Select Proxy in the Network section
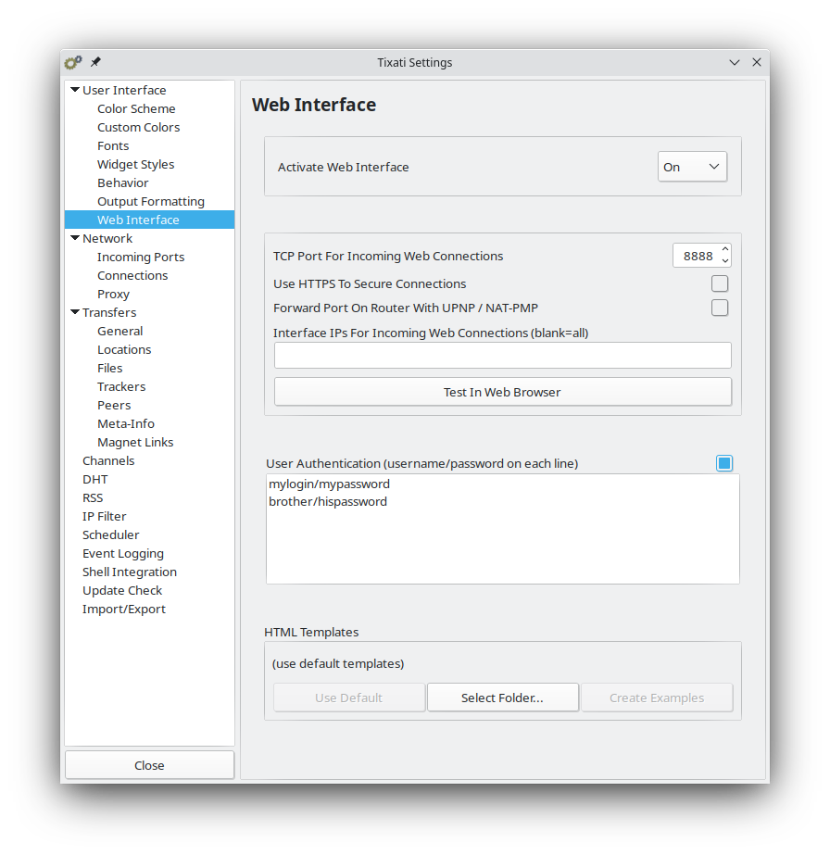The height and width of the screenshot is (855, 830). 113,294
